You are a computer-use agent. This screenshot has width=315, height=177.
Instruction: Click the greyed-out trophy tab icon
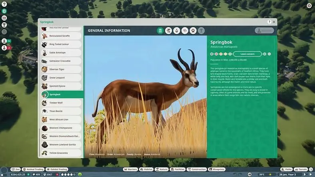pos(201,31)
